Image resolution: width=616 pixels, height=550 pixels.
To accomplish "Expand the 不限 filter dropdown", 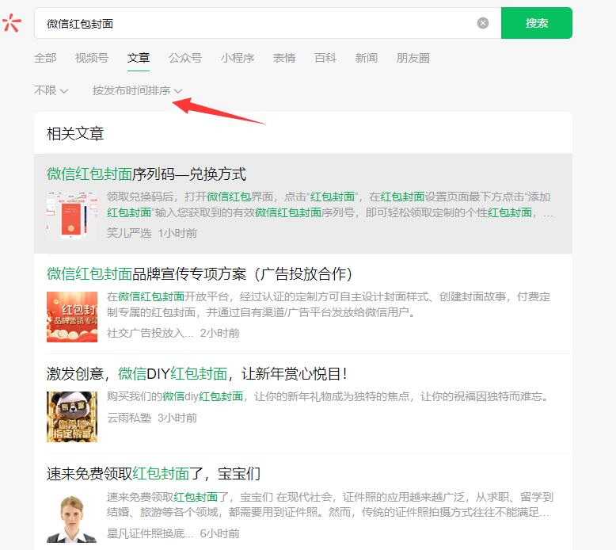I will 51,90.
